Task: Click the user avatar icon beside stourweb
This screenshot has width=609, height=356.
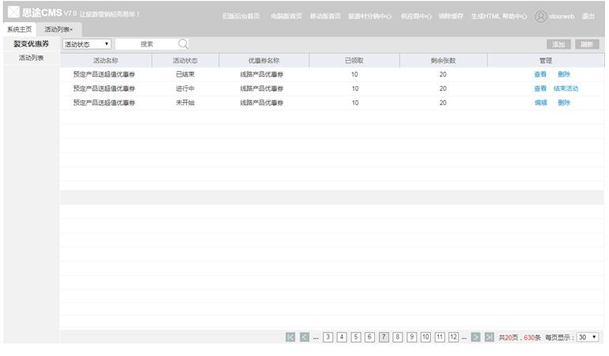Action: (x=541, y=16)
